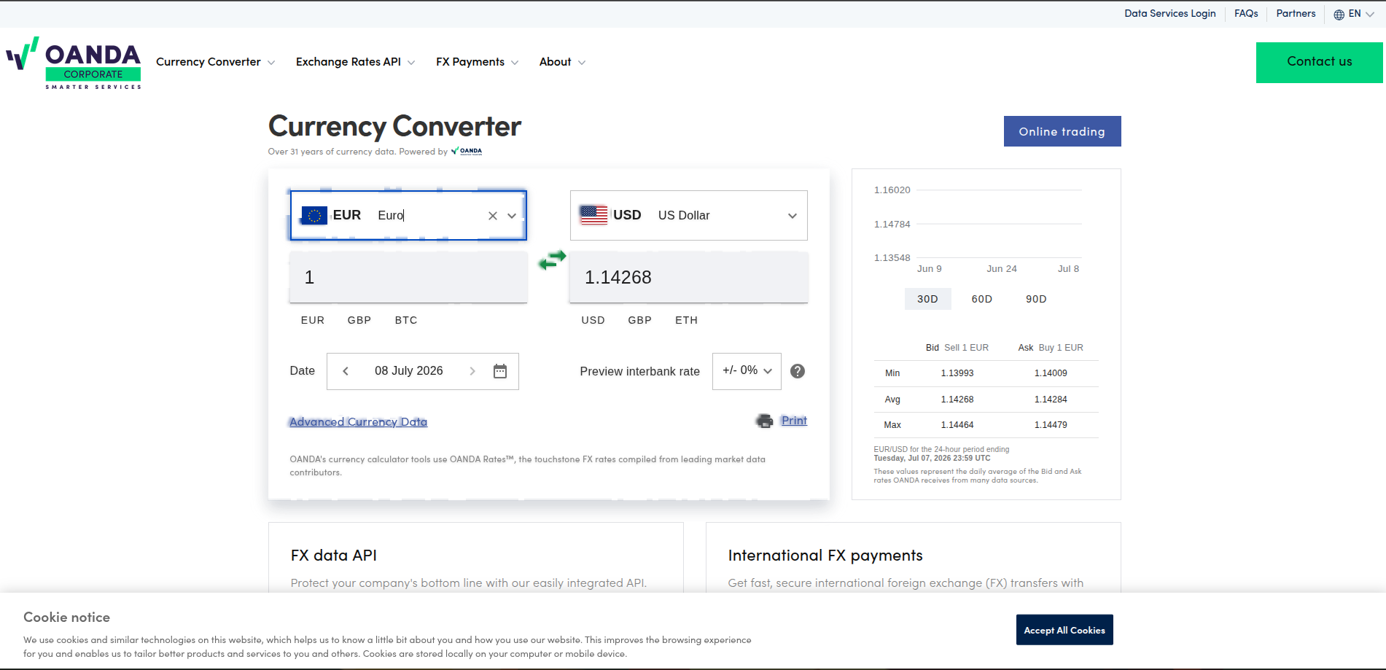Click the chart axis label 1.16020

point(892,190)
